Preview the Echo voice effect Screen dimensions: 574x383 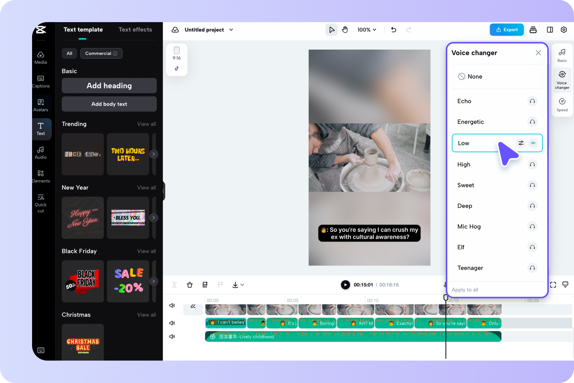(532, 101)
